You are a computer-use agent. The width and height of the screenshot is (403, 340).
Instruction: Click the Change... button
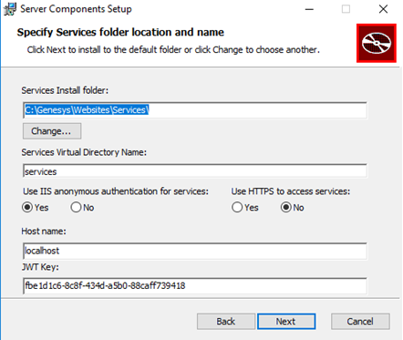coord(52,131)
